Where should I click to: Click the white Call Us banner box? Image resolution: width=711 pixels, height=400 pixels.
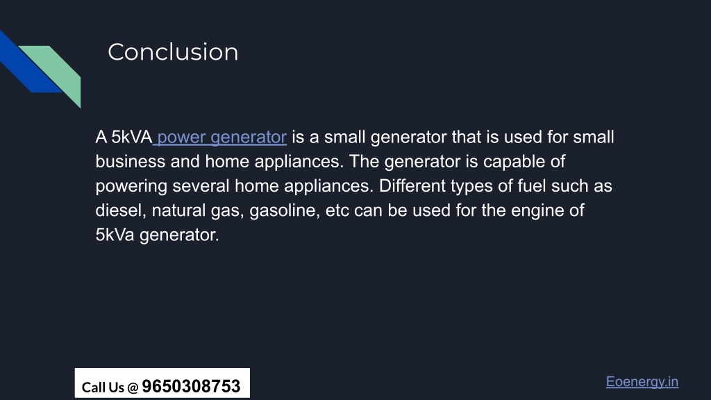162,383
